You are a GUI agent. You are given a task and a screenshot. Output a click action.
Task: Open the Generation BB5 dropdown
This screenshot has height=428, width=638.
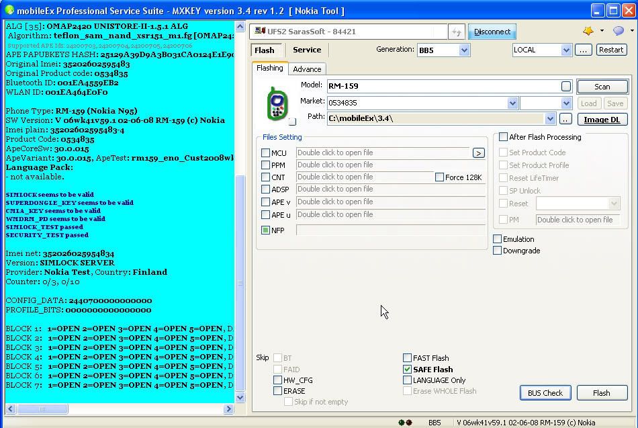464,50
